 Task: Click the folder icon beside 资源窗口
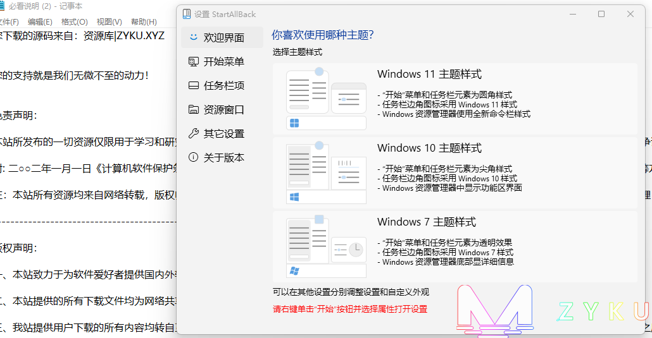[193, 109]
